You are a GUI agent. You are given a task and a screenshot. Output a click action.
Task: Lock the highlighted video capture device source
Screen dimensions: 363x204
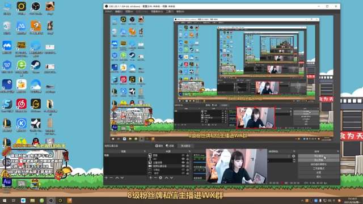[x=188, y=166]
